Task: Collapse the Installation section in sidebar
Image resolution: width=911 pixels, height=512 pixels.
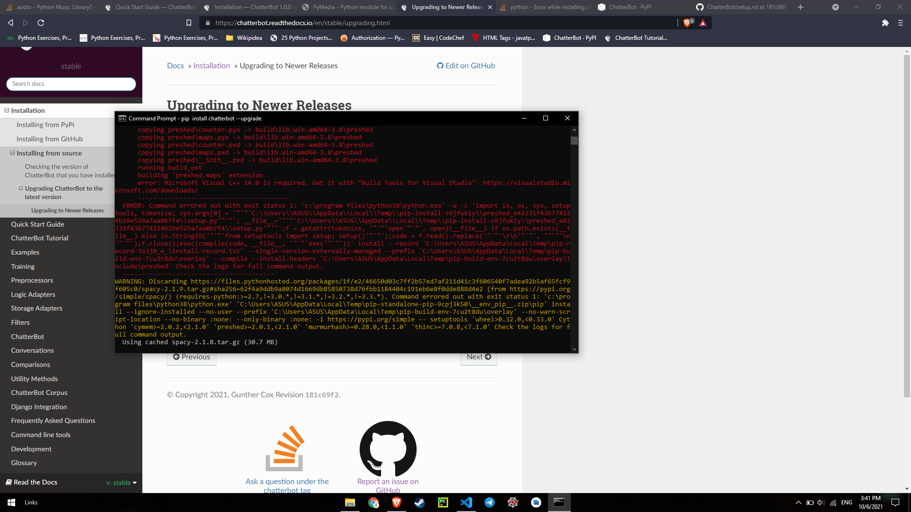Action: pyautogui.click(x=7, y=110)
